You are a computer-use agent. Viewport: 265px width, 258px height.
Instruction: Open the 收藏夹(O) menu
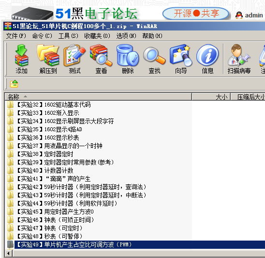click(x=97, y=36)
